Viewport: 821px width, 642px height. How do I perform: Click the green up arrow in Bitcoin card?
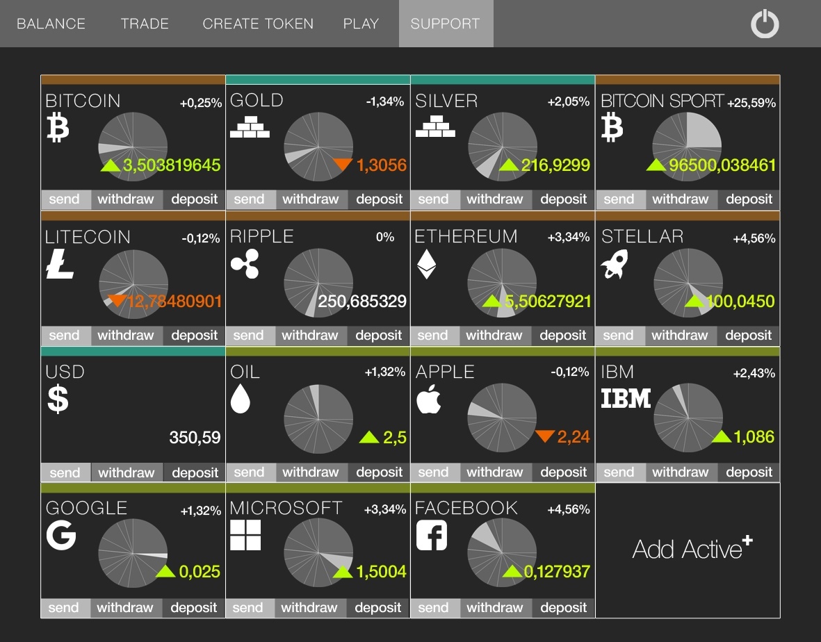[x=111, y=165]
